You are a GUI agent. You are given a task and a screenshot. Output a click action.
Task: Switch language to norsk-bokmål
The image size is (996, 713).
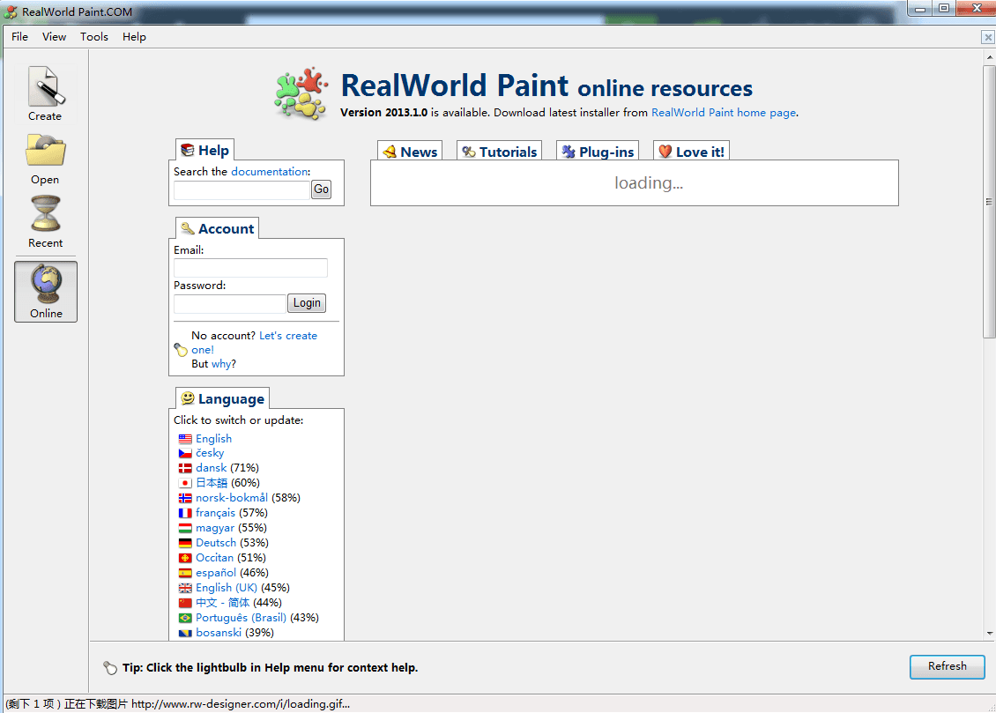(x=232, y=498)
